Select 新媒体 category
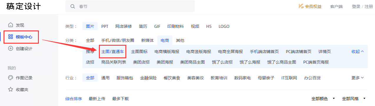Screen dimensions: 375x106 coord(147,40)
